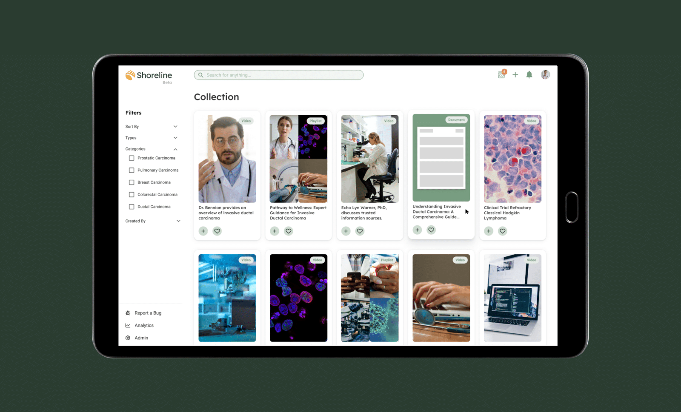The width and height of the screenshot is (681, 412).
Task: Open Echo Lyn Warner lab video thumbnail
Action: point(370,159)
